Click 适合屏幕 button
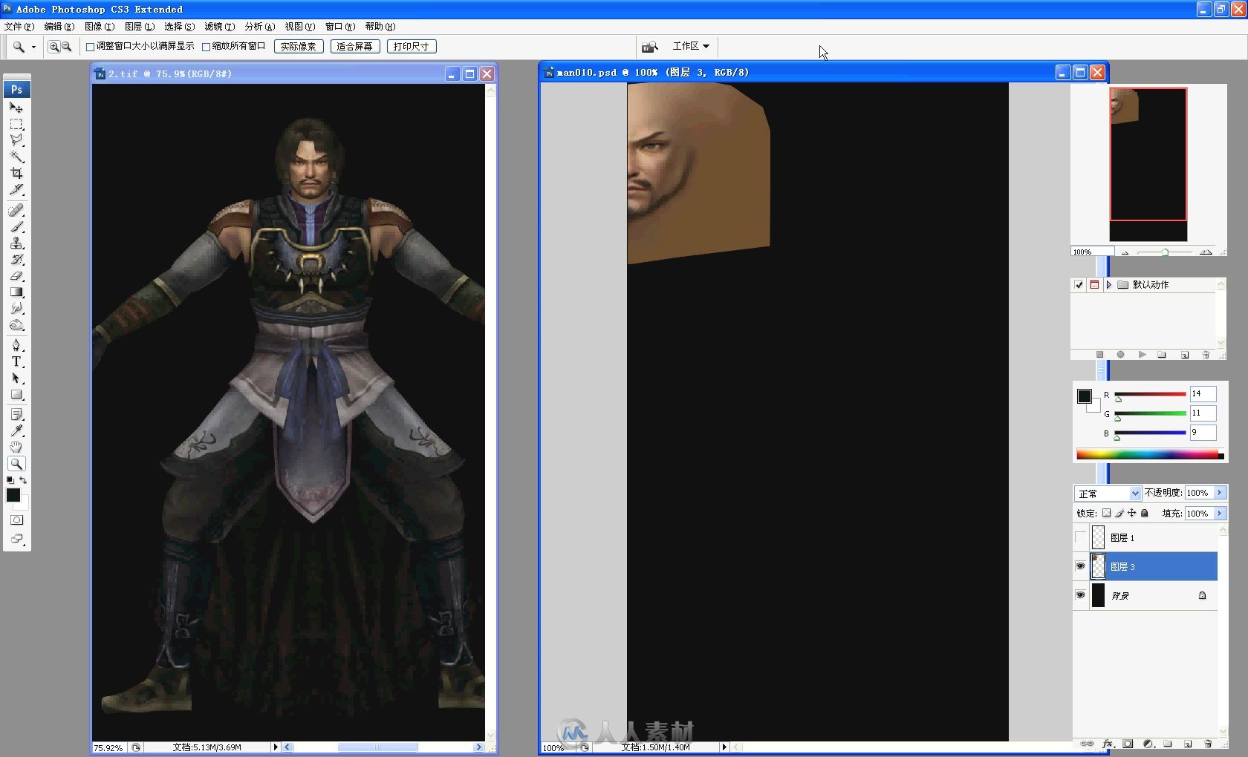Image resolution: width=1248 pixels, height=757 pixels. point(355,47)
